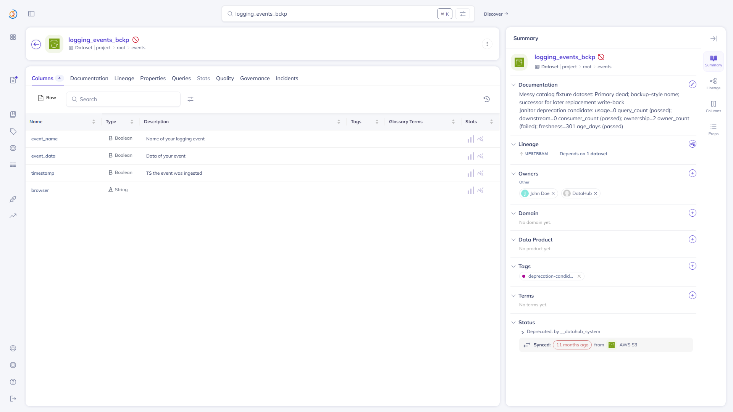Remove owner John Doe
This screenshot has height=412, width=733.
click(x=553, y=193)
